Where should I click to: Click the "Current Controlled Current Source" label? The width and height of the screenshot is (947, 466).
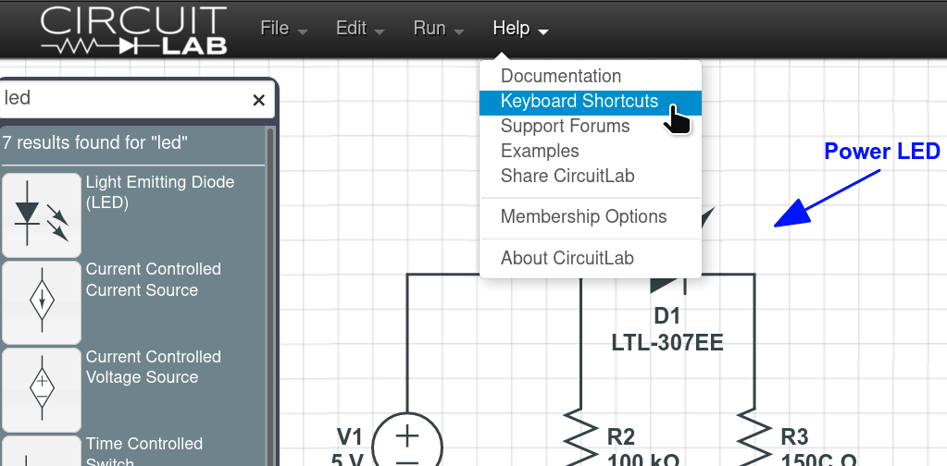(x=154, y=279)
